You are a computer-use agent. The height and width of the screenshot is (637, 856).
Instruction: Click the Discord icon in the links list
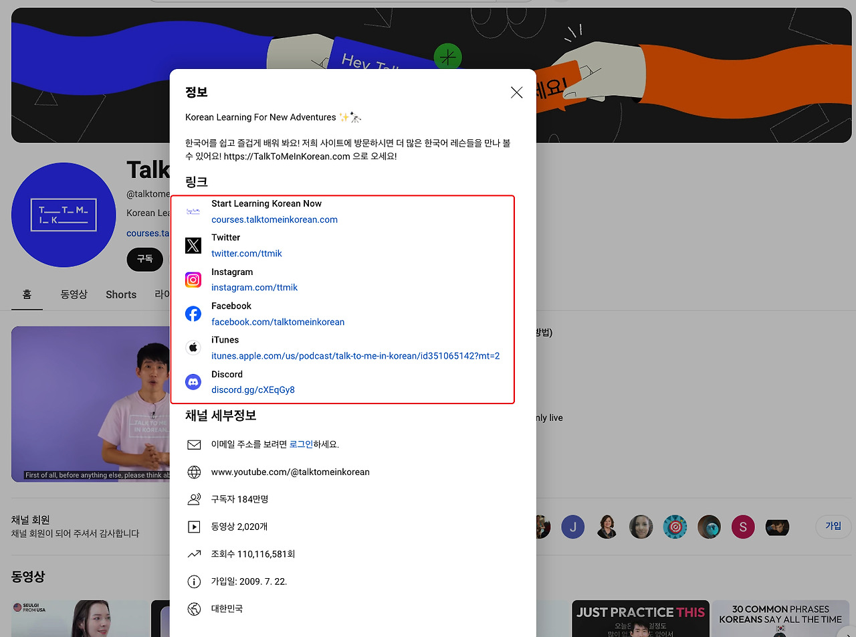point(193,381)
